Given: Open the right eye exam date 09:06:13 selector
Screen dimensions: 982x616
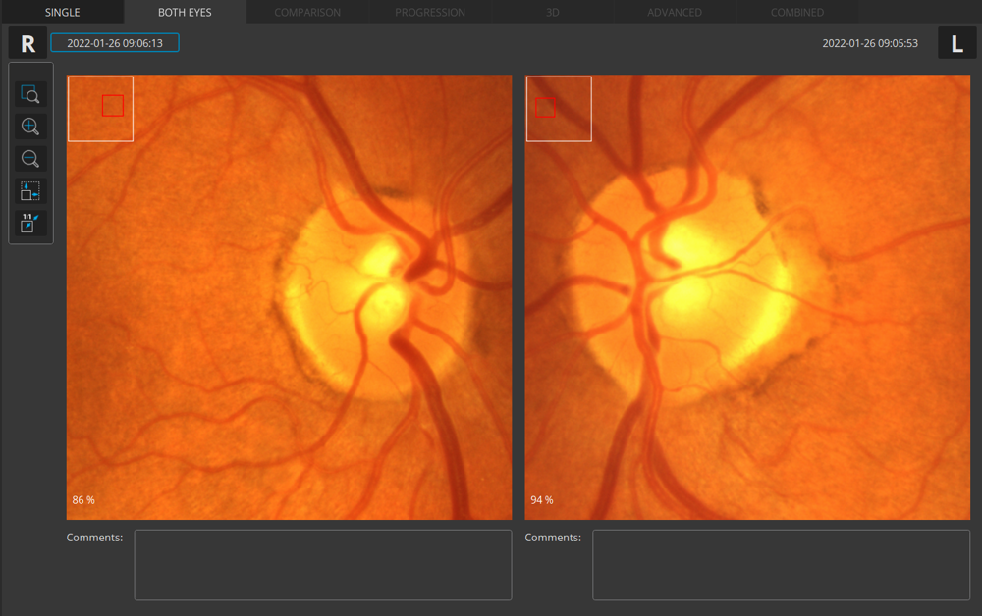Looking at the screenshot, I should pyautogui.click(x=115, y=43).
